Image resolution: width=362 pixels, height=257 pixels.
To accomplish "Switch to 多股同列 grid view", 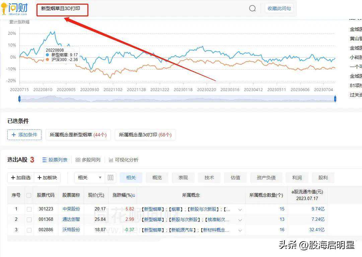I will point(88,160).
